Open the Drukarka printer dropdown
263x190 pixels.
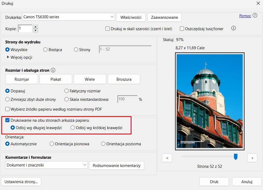[68, 17]
